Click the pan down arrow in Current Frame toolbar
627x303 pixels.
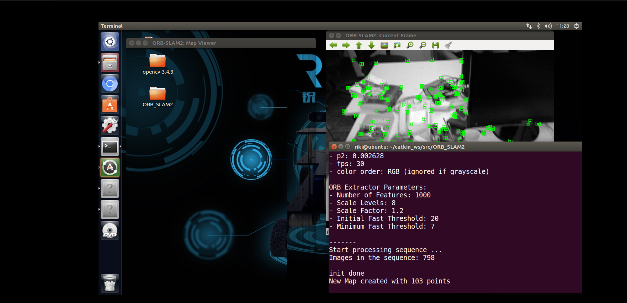point(372,45)
